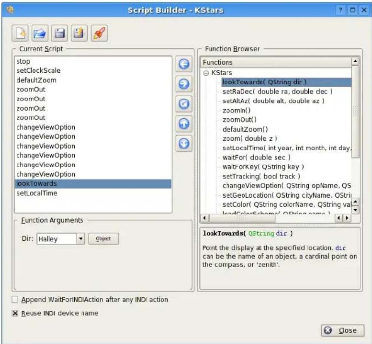Select changeViewOption( QString opName... ) function
The height and width of the screenshot is (344, 372).
(287, 185)
